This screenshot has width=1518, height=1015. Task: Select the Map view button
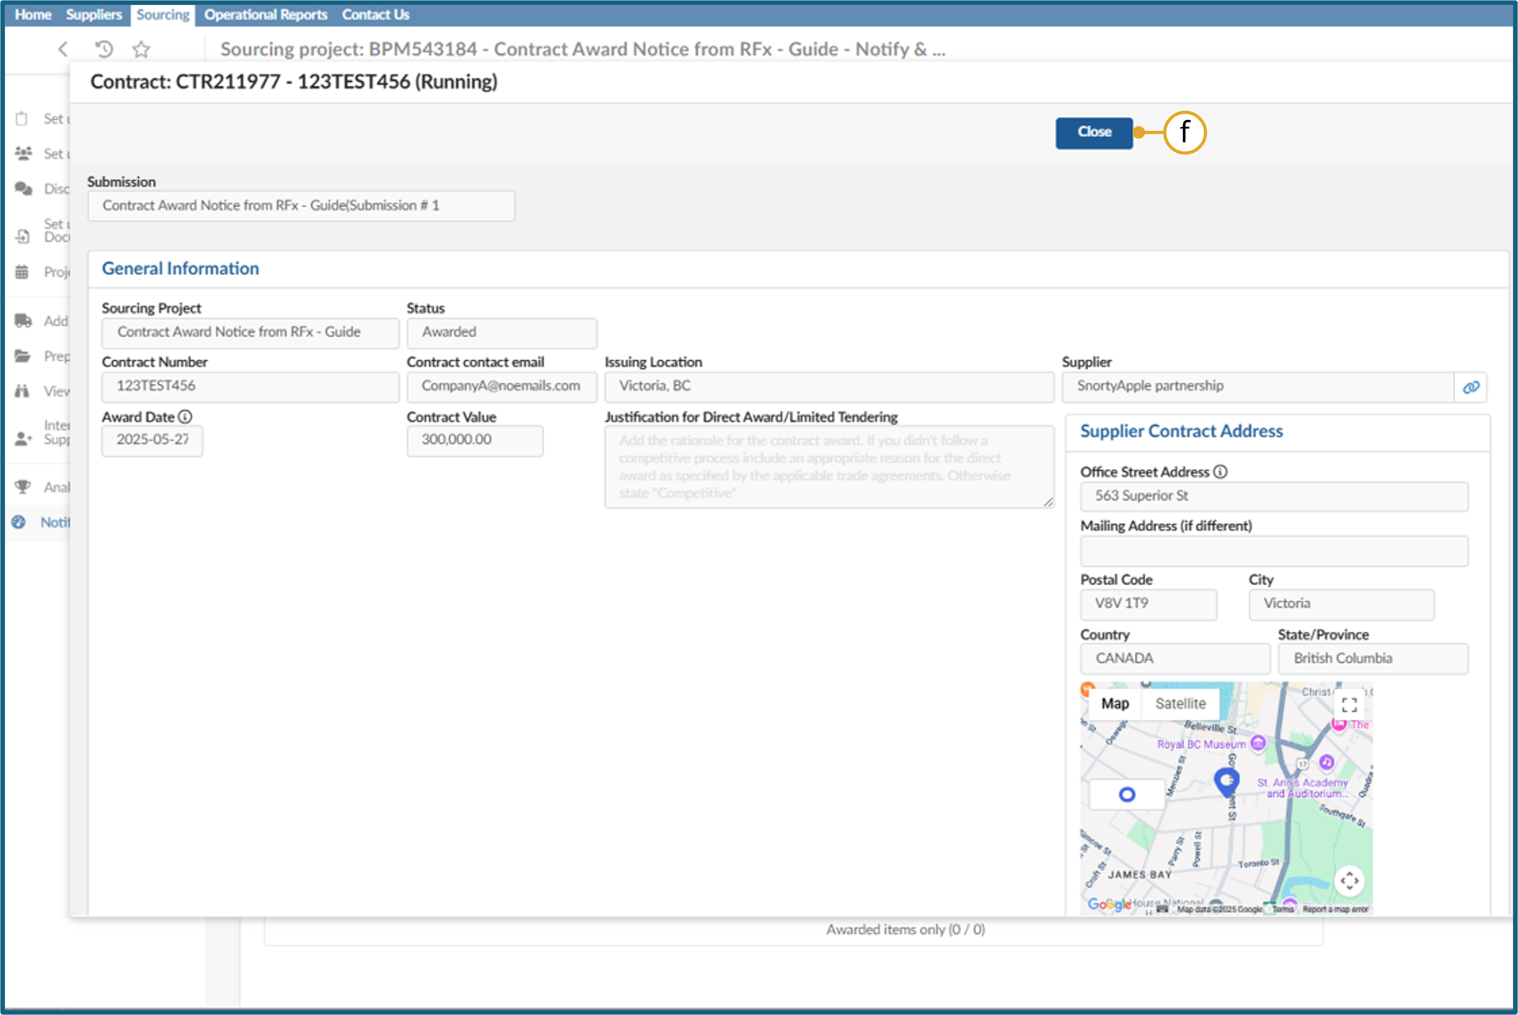coord(1115,704)
